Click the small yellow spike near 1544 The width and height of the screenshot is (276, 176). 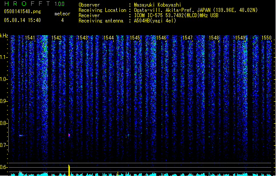pyautogui.click(x=118, y=174)
